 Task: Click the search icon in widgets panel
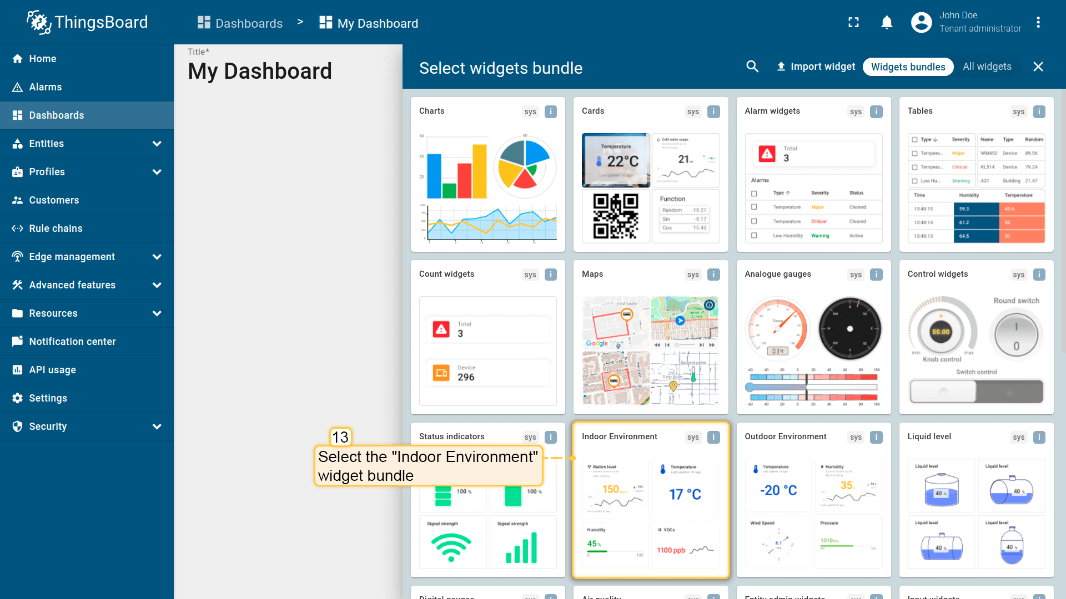[752, 67]
